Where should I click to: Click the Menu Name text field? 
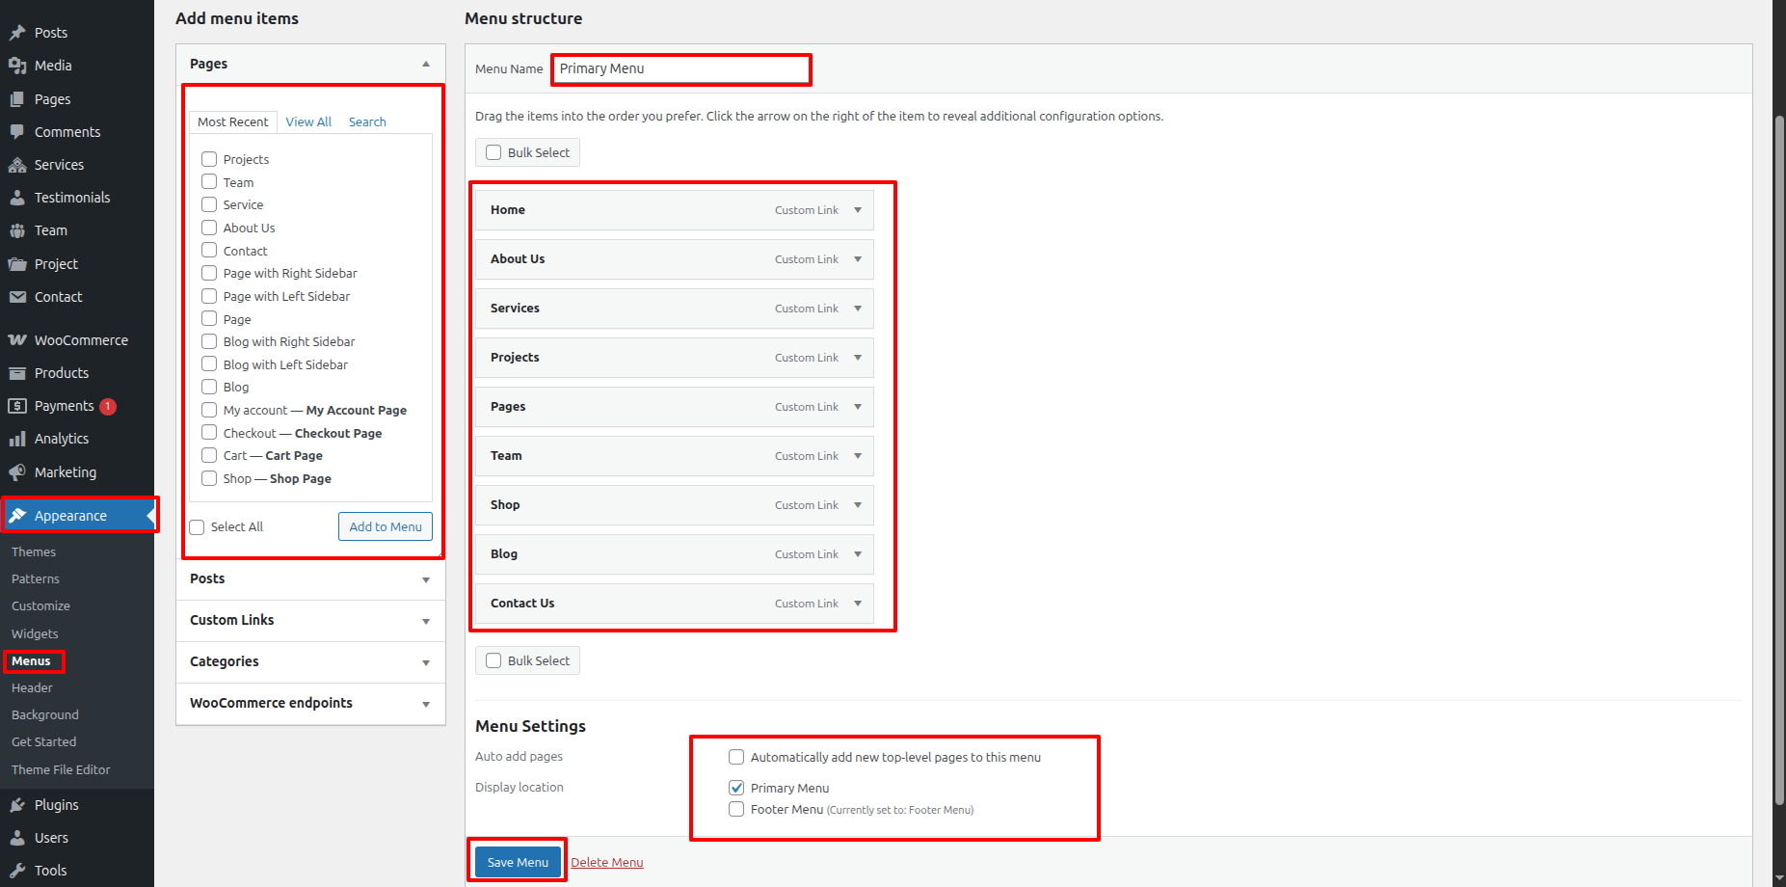680,69
